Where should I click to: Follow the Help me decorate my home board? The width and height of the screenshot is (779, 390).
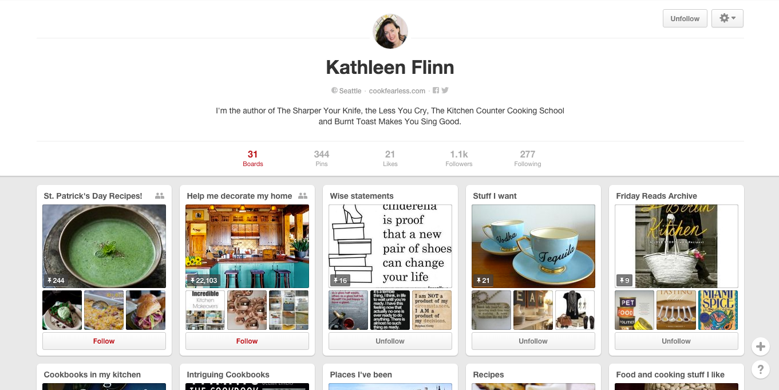point(247,341)
